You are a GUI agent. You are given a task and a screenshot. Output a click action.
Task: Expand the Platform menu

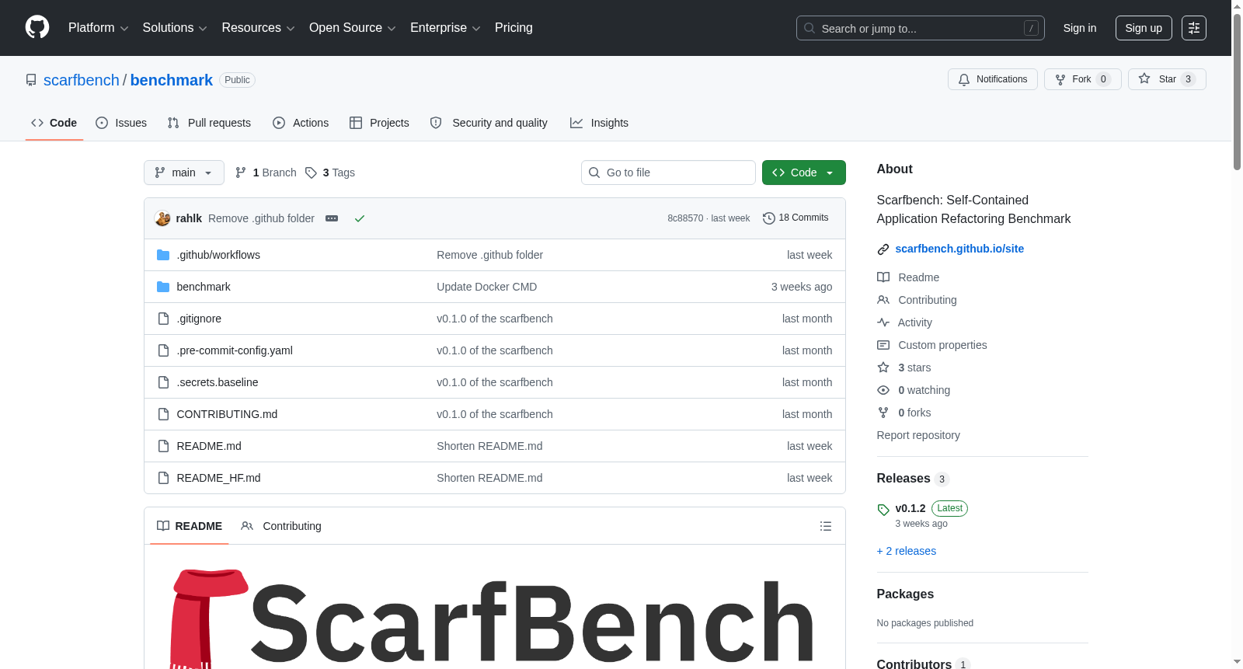point(98,28)
